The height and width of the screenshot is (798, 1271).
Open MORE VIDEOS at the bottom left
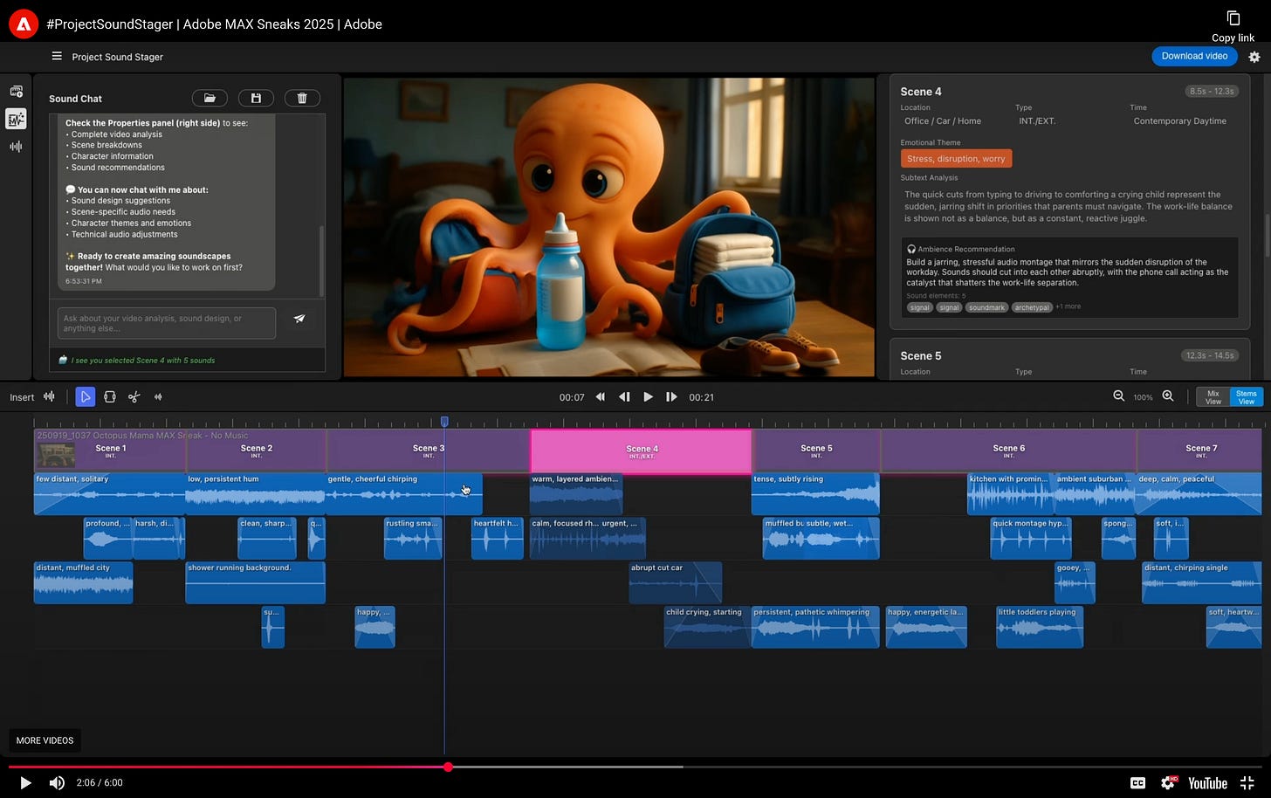coord(45,740)
